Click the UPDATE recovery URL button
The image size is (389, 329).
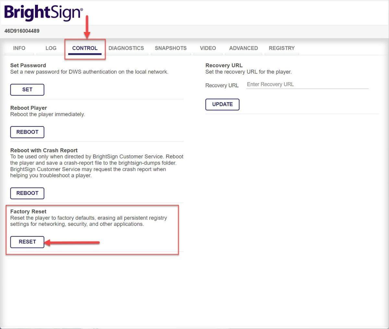tap(222, 104)
